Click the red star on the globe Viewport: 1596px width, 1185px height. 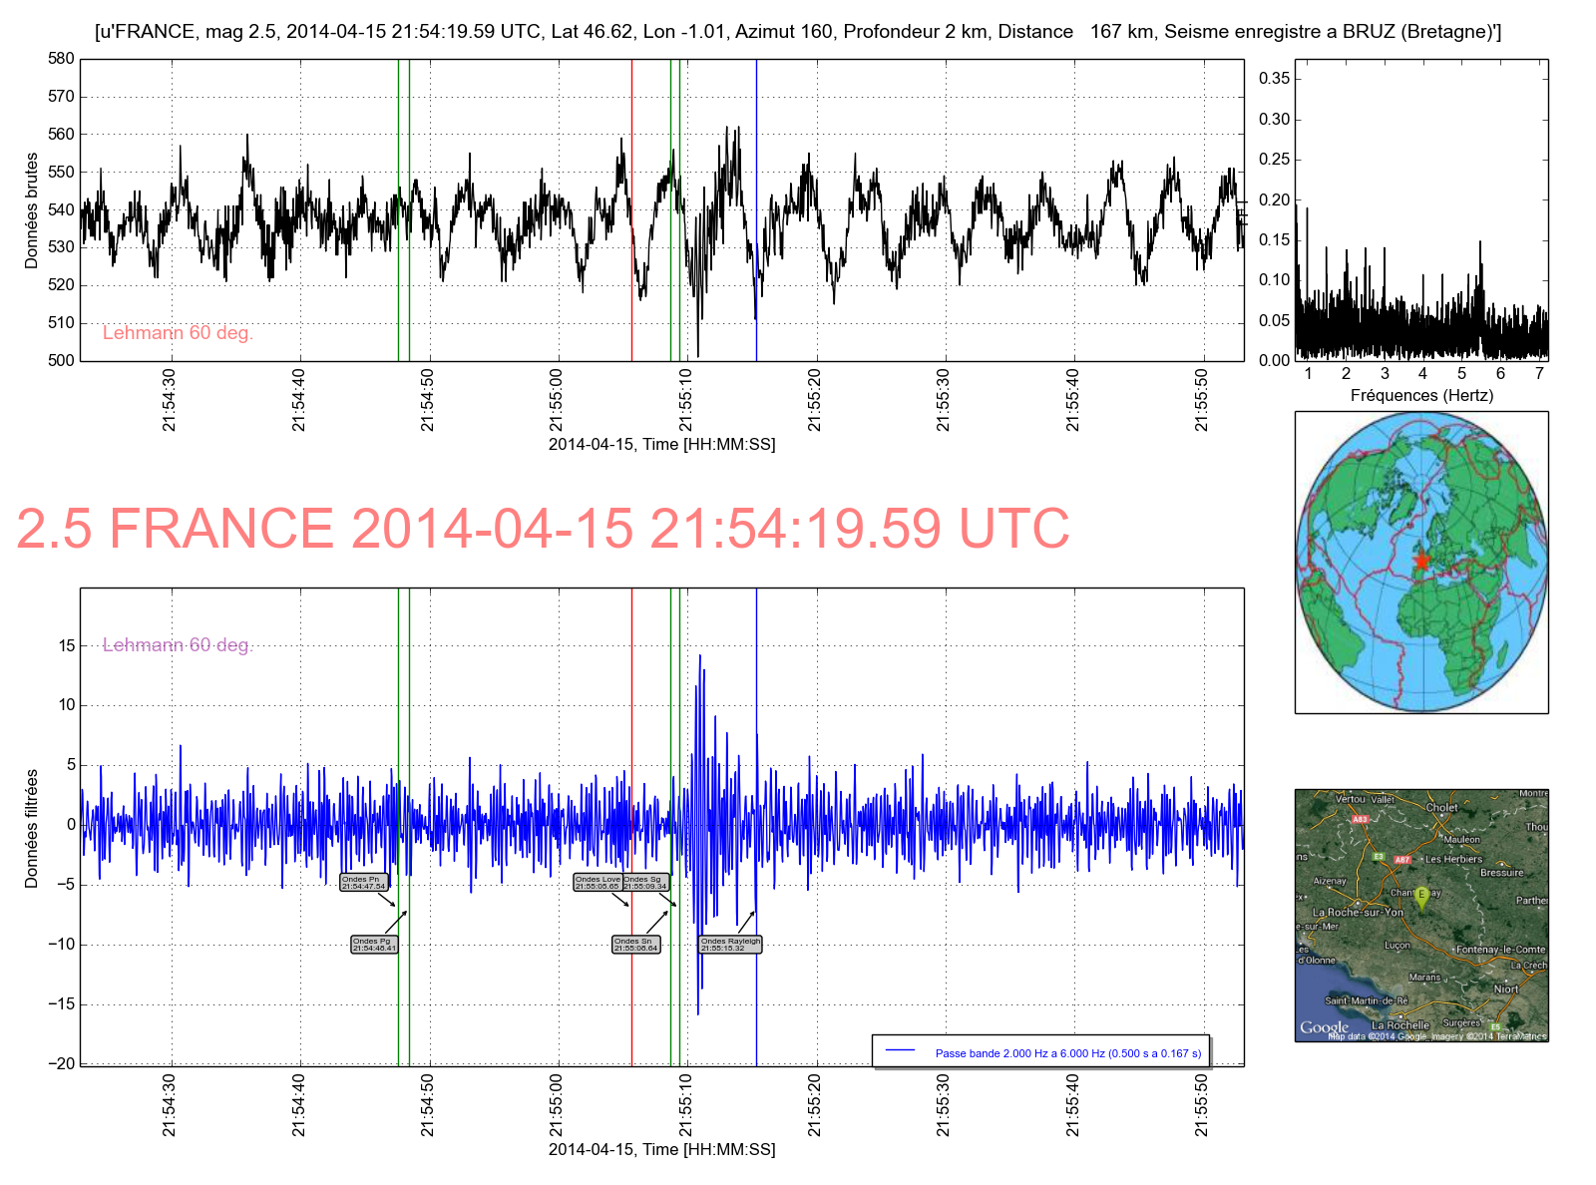click(1421, 561)
